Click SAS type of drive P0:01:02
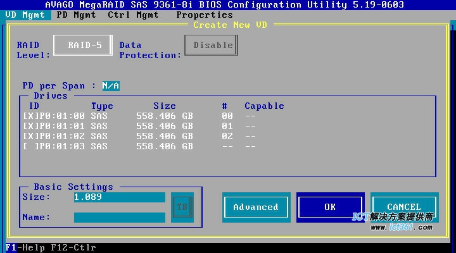 tap(99, 136)
